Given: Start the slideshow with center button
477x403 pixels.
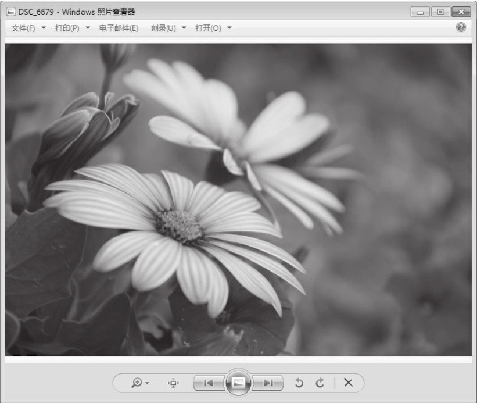Looking at the screenshot, I should (238, 383).
